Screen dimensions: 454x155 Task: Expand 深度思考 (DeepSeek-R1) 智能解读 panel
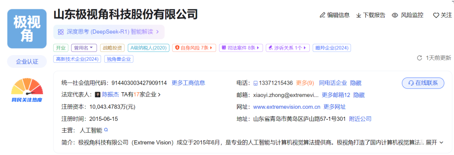point(109,32)
